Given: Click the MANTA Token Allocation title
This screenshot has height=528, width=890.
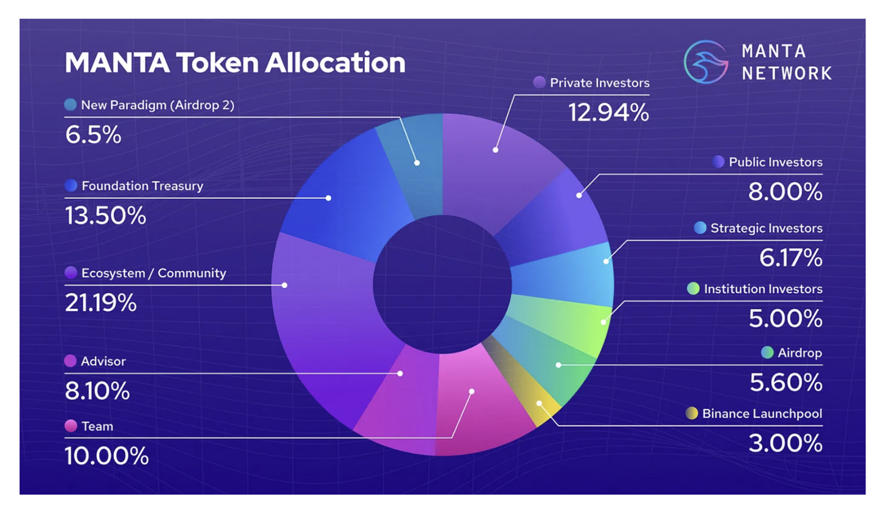Looking at the screenshot, I should point(235,63).
